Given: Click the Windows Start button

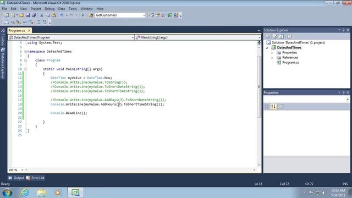Looking at the screenshot, I should point(7,193).
